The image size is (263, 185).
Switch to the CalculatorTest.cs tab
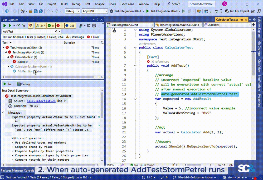pyautogui.click(x=227, y=20)
